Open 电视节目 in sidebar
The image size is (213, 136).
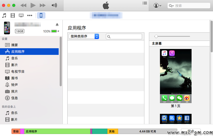coord(29,71)
